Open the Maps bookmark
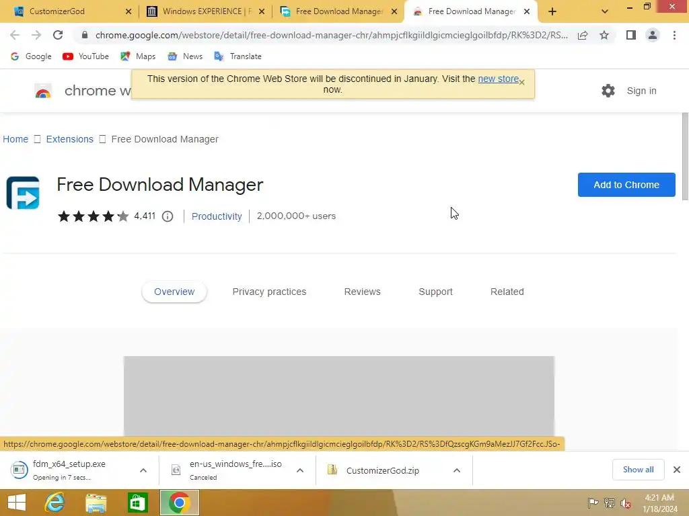 click(138, 56)
